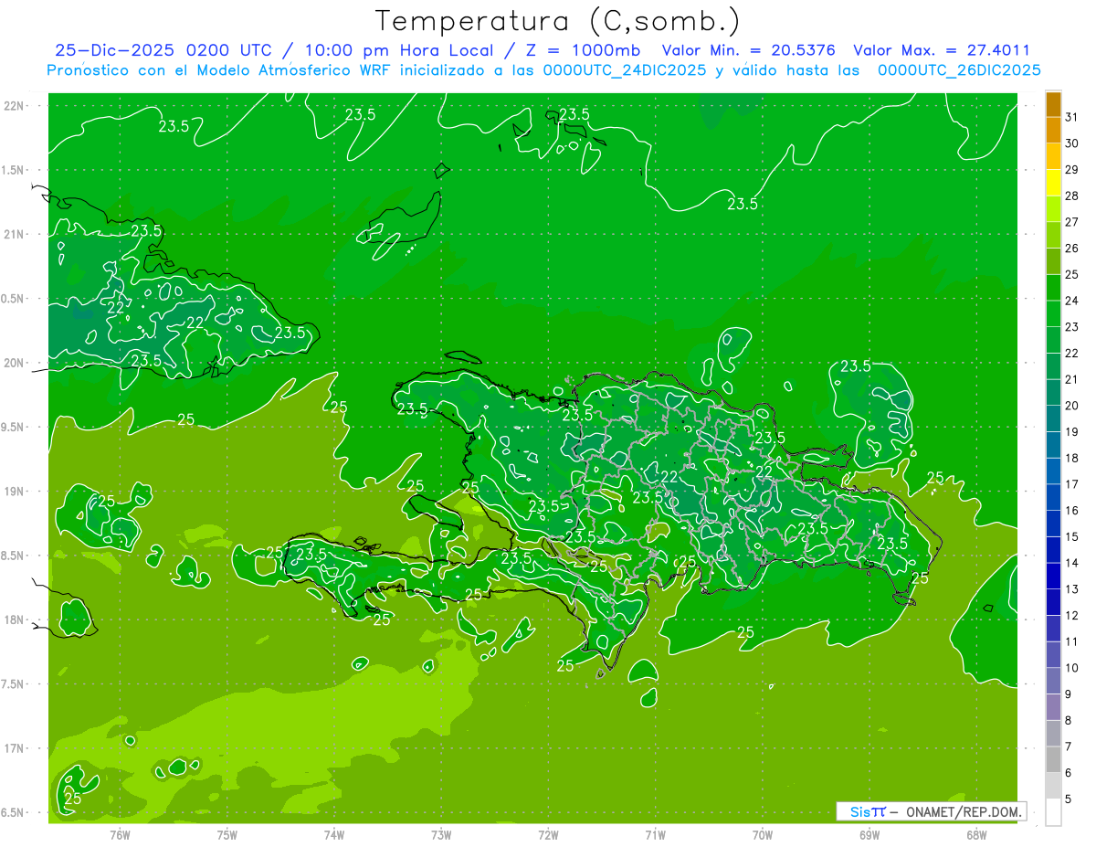Click the '19N' latitude axis label
1096x847 pixels.
click(x=14, y=492)
